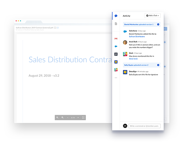Image resolution: width=183 pixels, height=150 pixels.
Task: Open the DocuSign integration in sidebar
Action: (116, 62)
